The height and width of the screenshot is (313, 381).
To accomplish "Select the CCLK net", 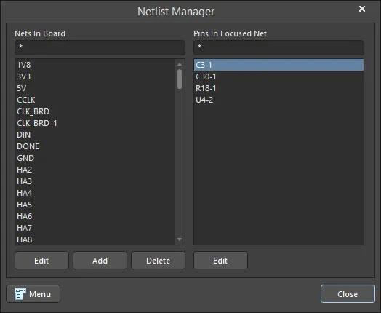I will tap(95, 100).
